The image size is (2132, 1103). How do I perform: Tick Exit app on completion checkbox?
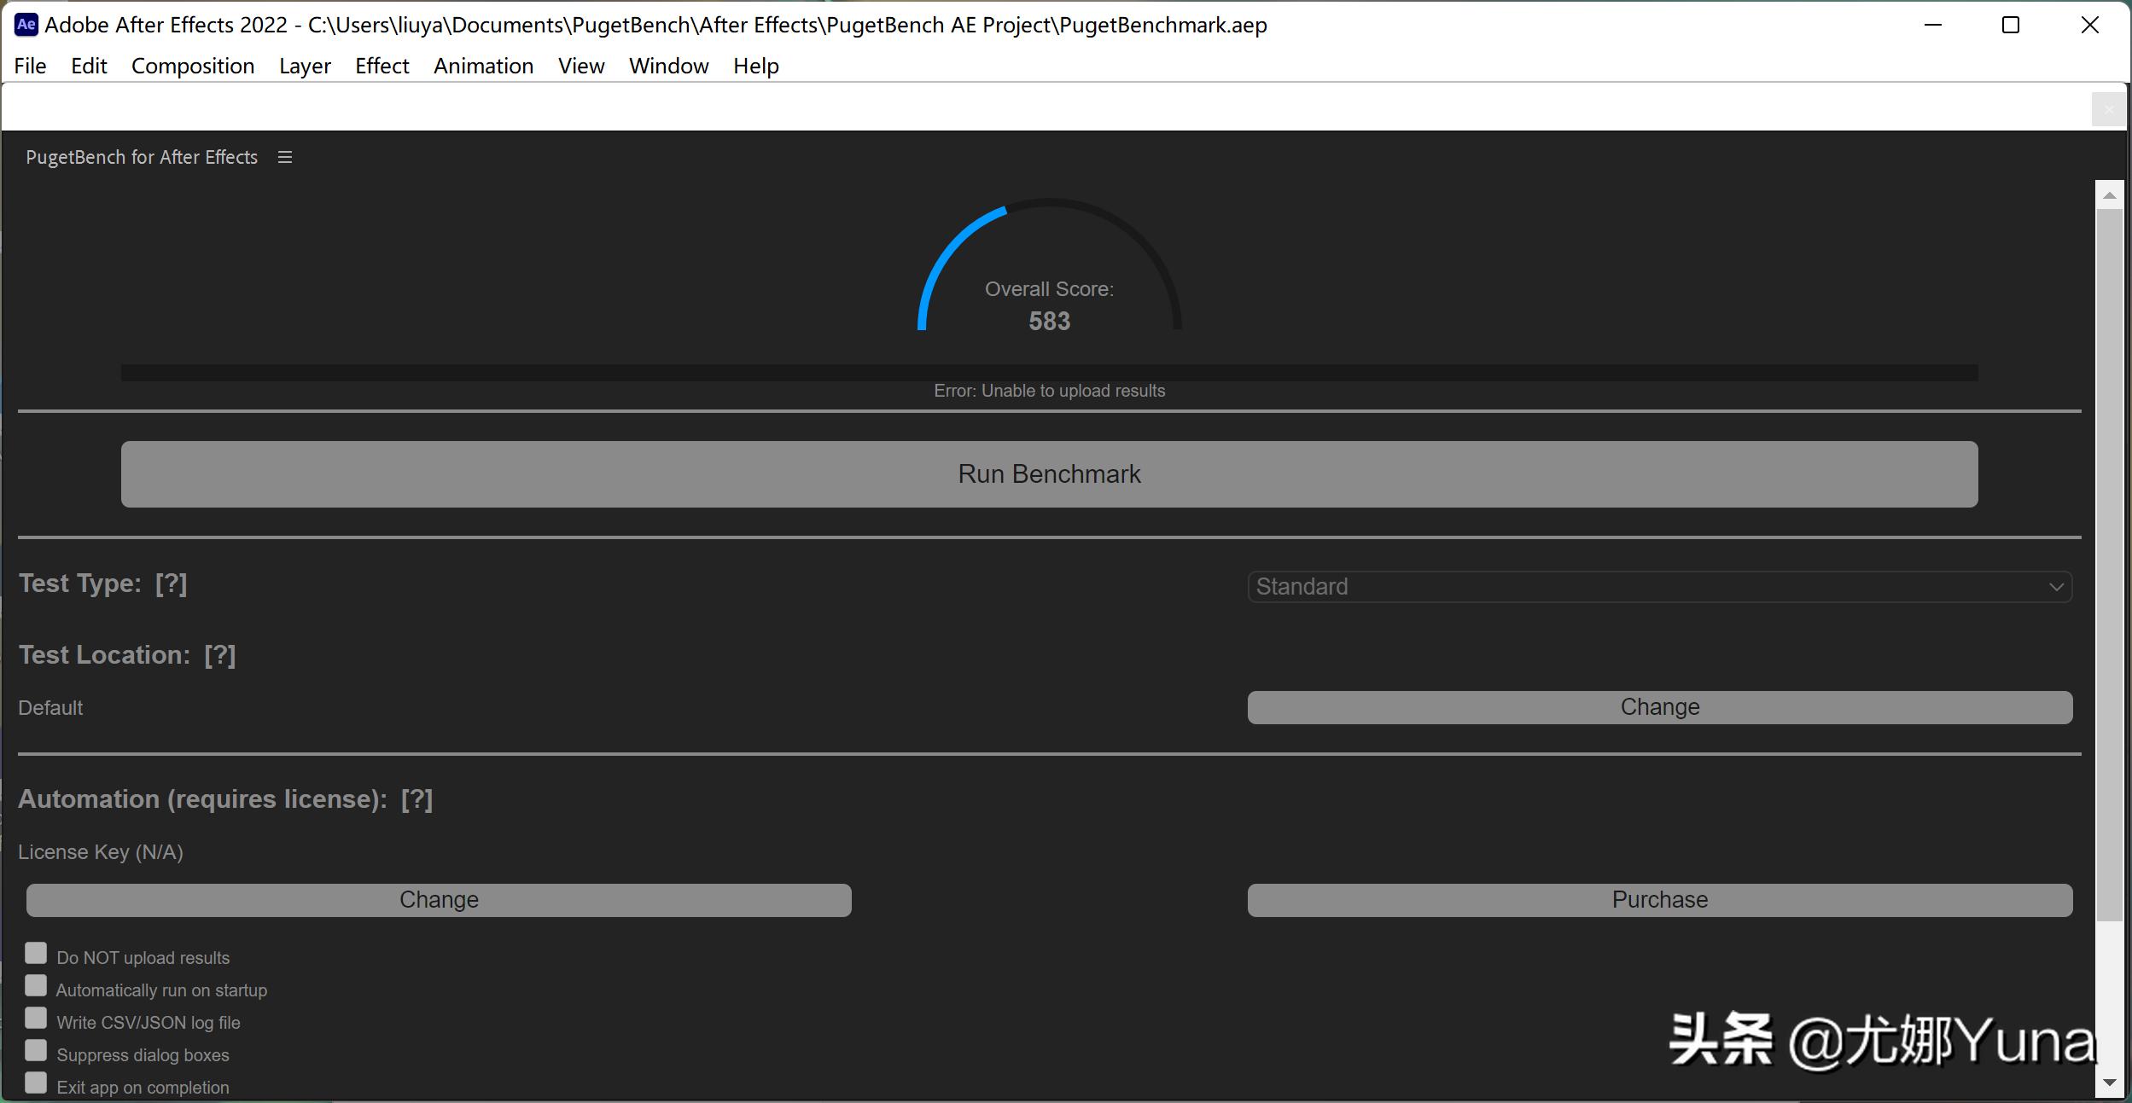coord(36,1083)
